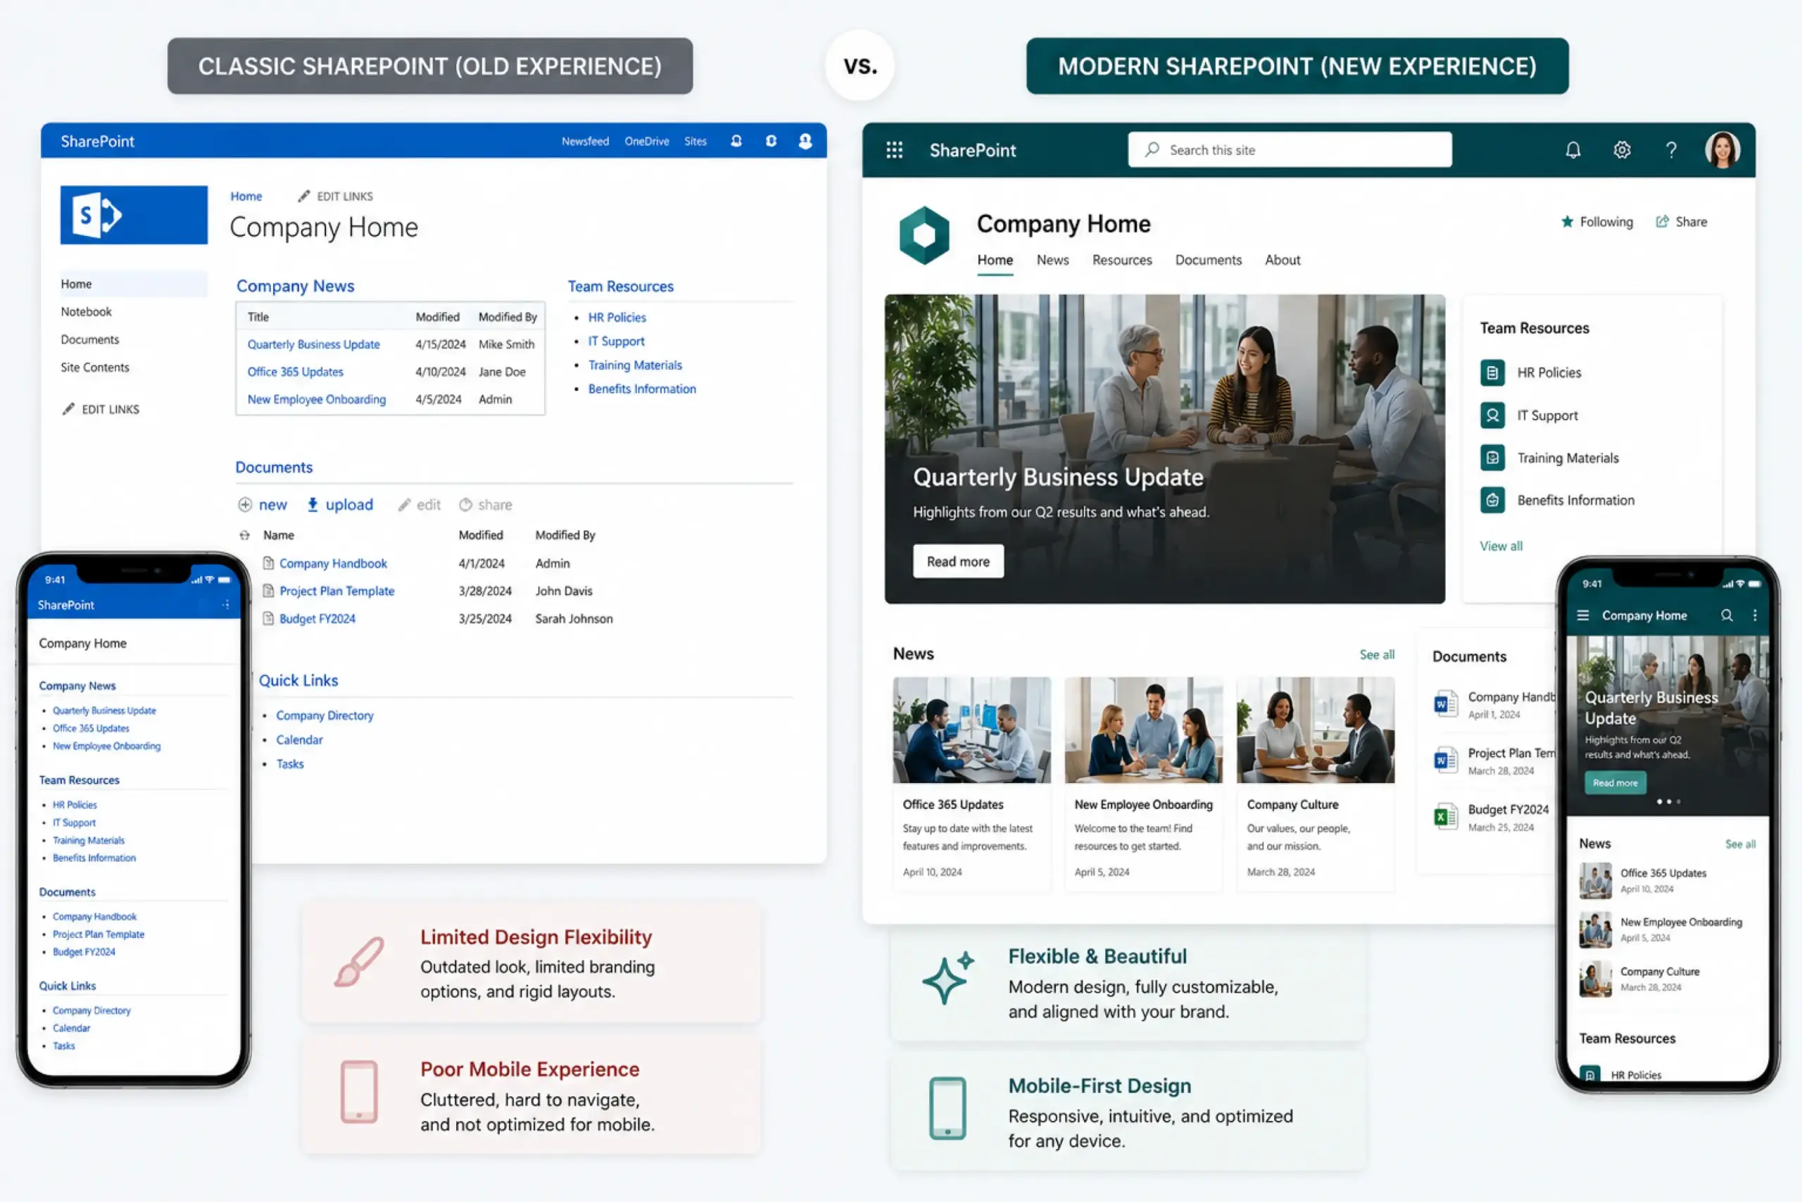Click Newsfeed in classic SharePoint top bar
This screenshot has height=1202, width=1802.
click(x=584, y=141)
